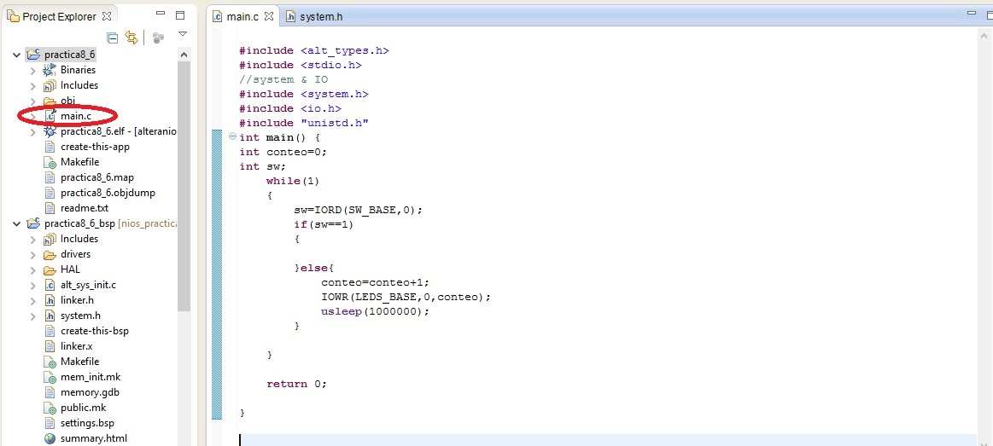Collapse the practica8_6 project node
The width and height of the screenshot is (993, 446).
17,55
